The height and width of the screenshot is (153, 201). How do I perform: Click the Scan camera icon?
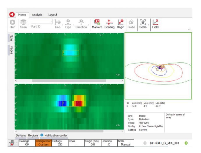pos(23,22)
